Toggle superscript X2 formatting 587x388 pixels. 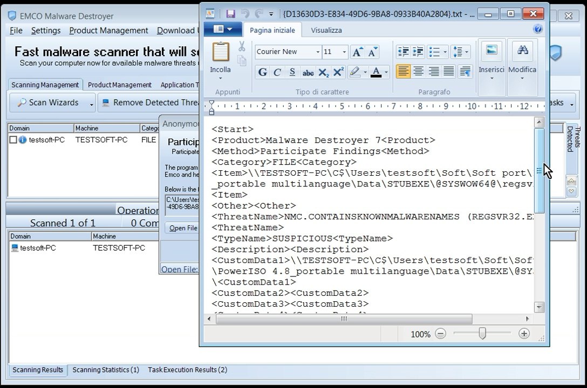point(338,72)
